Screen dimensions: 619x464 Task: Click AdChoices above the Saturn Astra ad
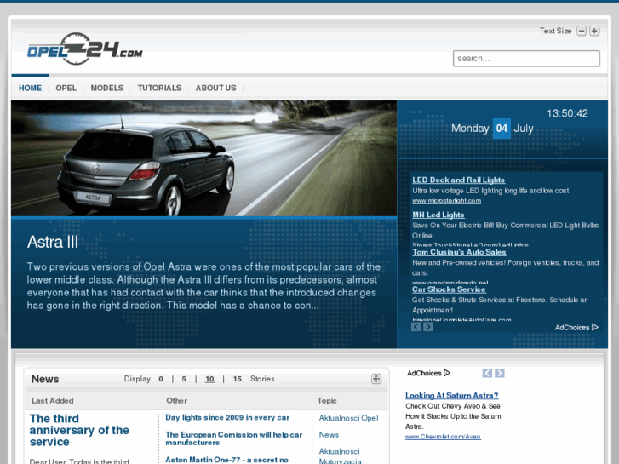pyautogui.click(x=429, y=373)
